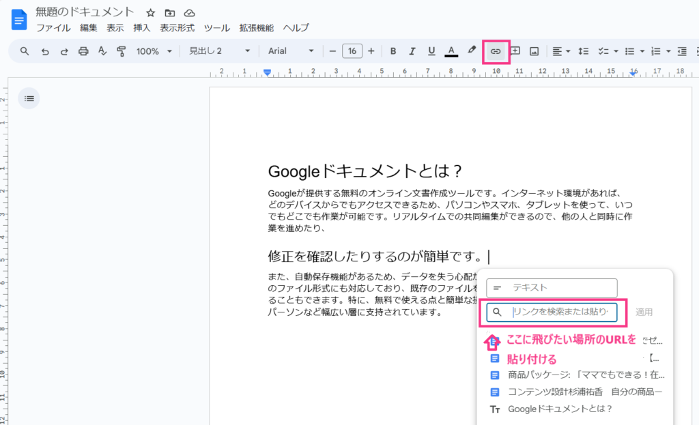Open the 挿入 menu

point(142,28)
